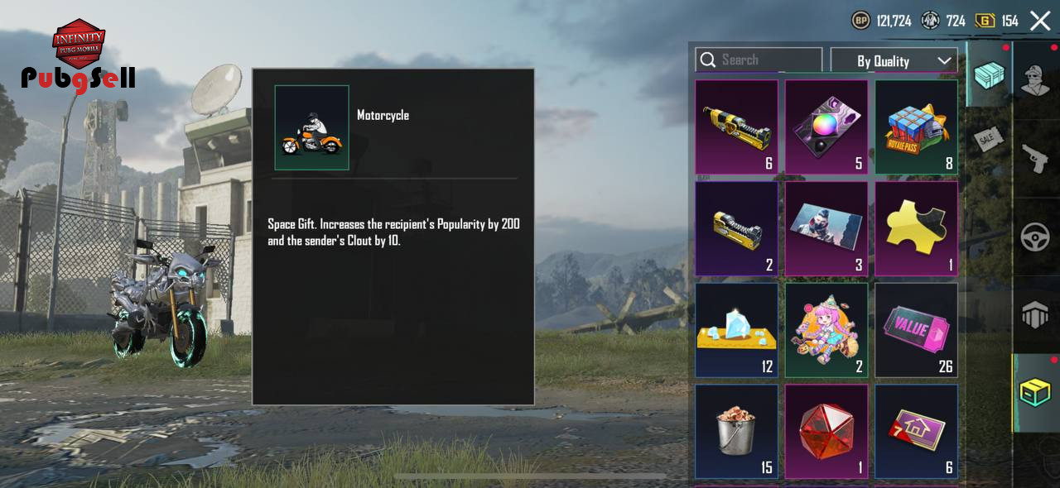Open the yellow box items tab

coord(1036,393)
